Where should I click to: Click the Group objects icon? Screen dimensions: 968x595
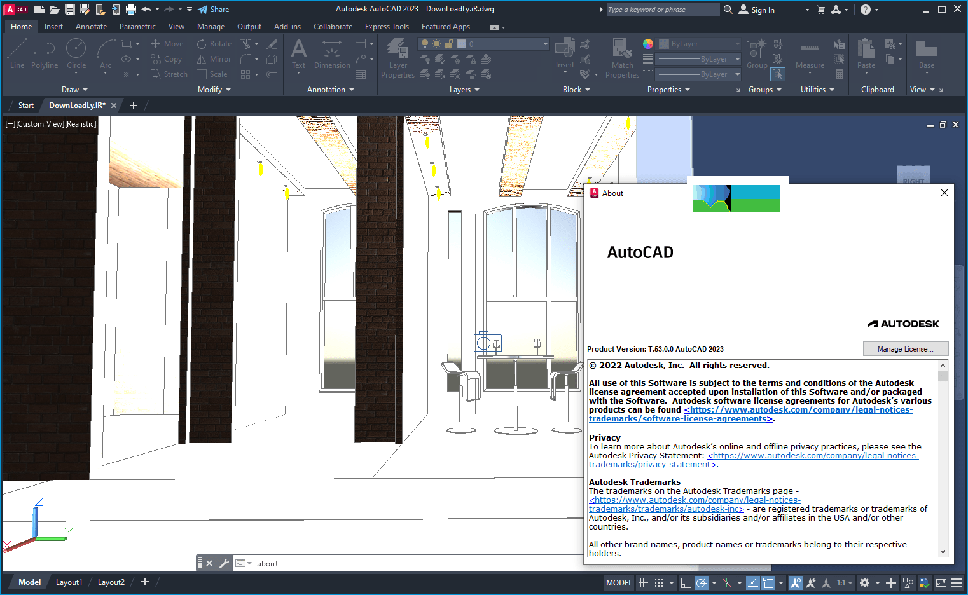tap(757, 53)
